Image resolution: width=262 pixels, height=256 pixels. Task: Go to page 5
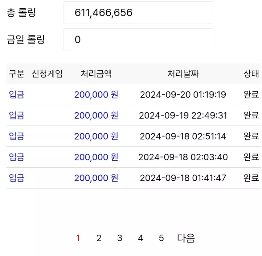pos(161,238)
